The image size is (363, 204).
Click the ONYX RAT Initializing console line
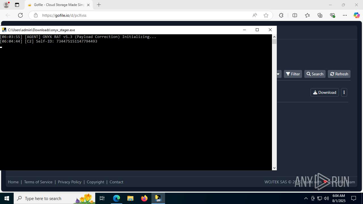click(78, 37)
